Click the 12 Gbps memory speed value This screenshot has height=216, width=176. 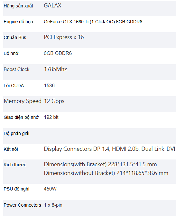tap(54, 101)
